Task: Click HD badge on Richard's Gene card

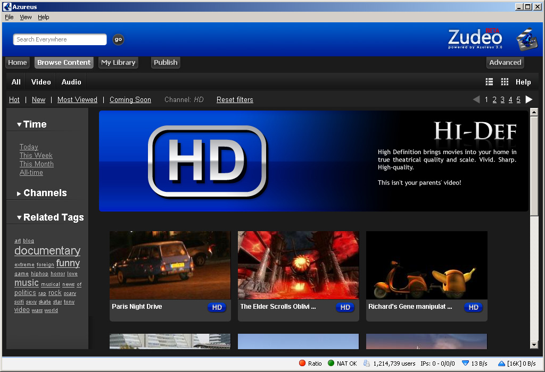Action: point(473,307)
